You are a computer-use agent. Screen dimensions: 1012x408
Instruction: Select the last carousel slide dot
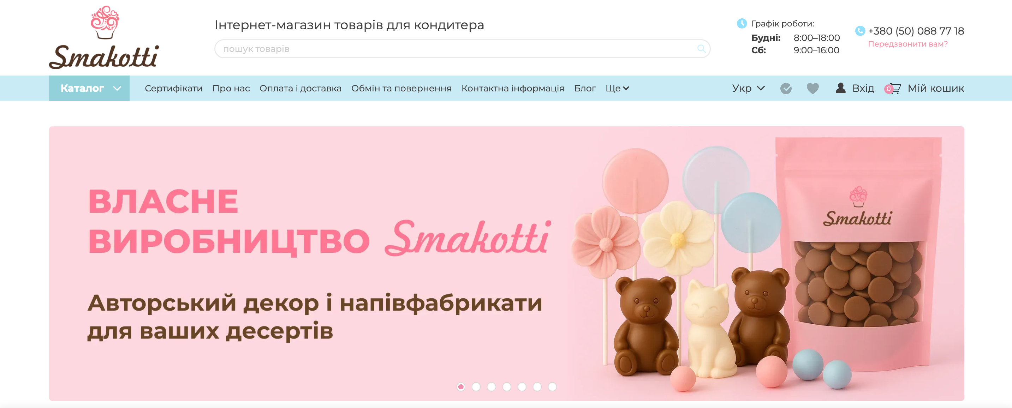(552, 387)
